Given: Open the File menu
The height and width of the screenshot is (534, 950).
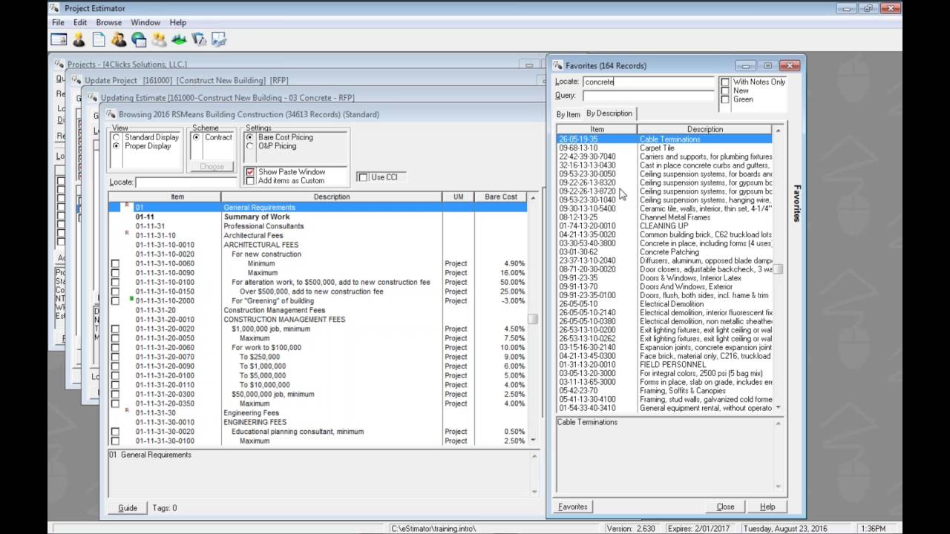Looking at the screenshot, I should [58, 22].
